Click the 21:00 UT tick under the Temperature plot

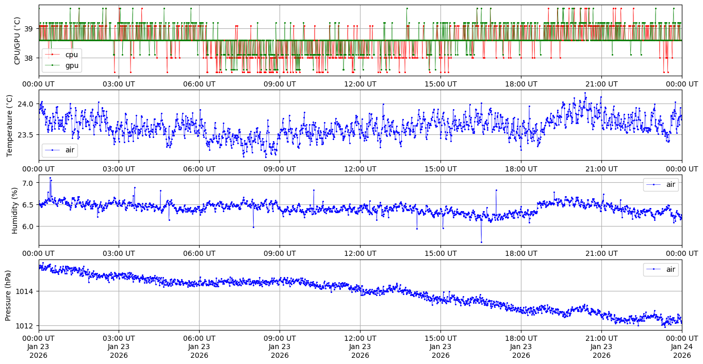601,168
